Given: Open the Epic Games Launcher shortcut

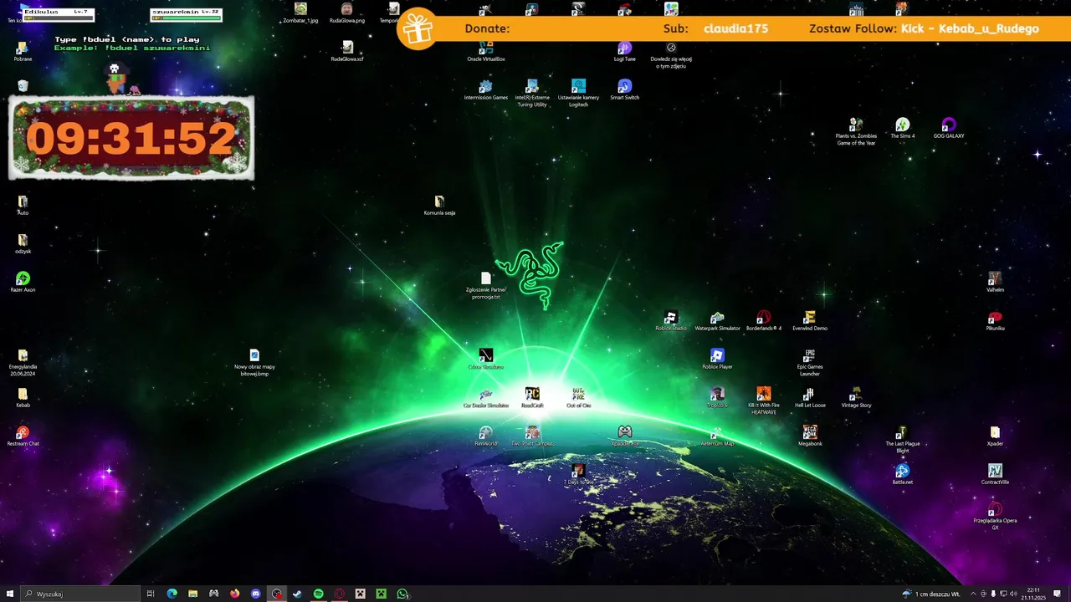Looking at the screenshot, I should [809, 362].
